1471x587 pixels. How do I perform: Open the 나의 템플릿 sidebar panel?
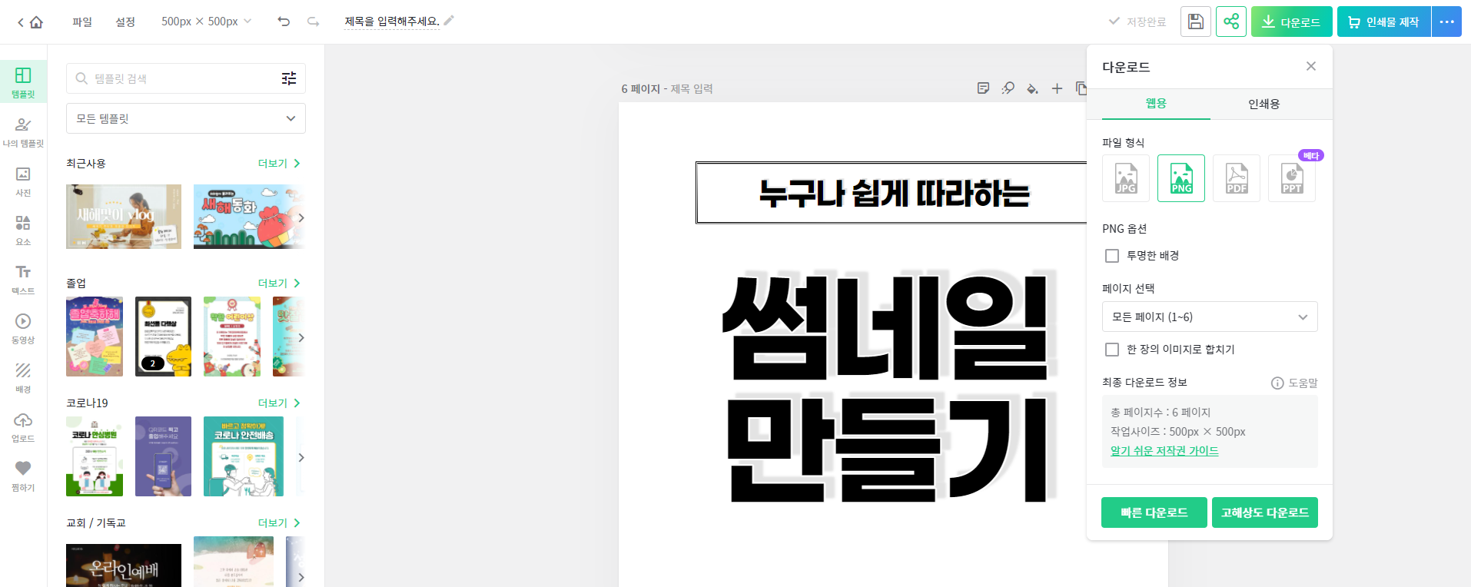click(x=23, y=131)
